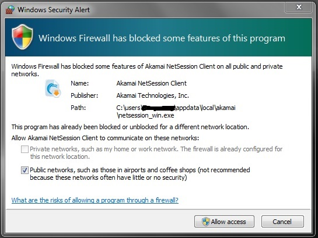Image resolution: width=318 pixels, height=238 pixels.
Task: Click the firewall brick icon in title bar
Action: coord(10,10)
